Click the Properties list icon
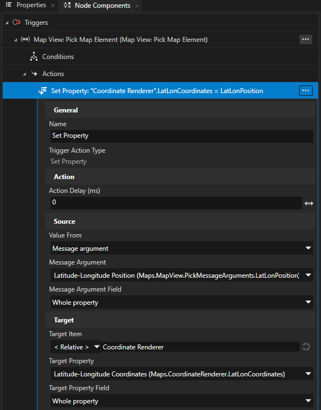This screenshot has height=410, width=321. click(9, 5)
